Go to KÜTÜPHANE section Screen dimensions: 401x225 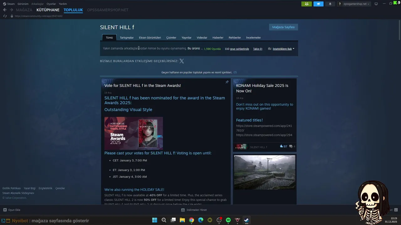[48, 10]
